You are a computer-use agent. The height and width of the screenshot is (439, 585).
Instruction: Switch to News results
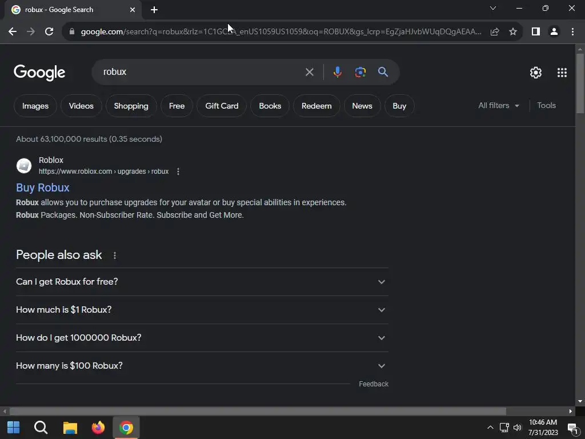[362, 106]
